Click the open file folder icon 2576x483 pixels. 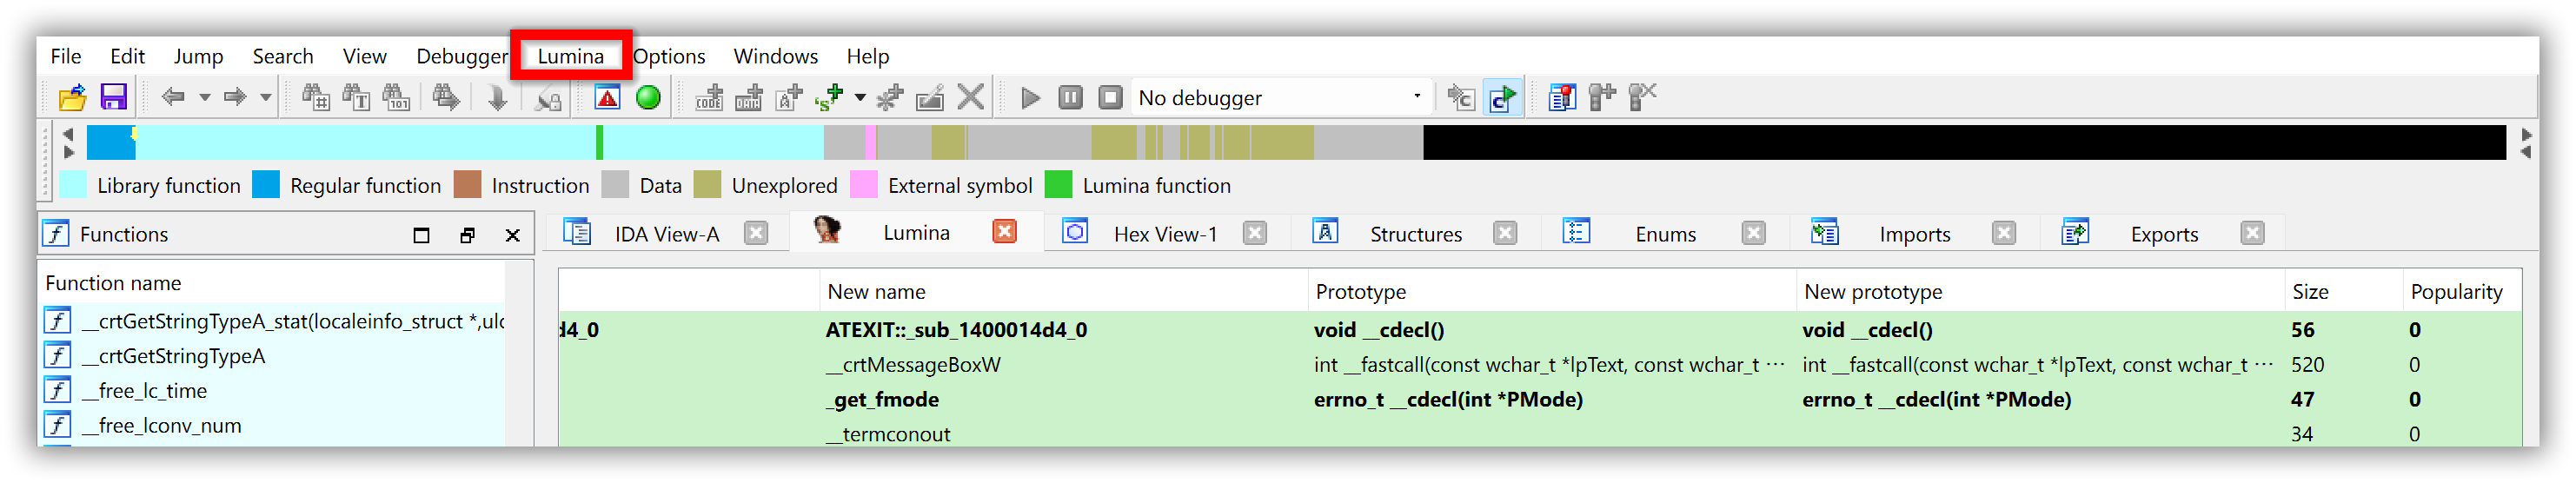72,98
